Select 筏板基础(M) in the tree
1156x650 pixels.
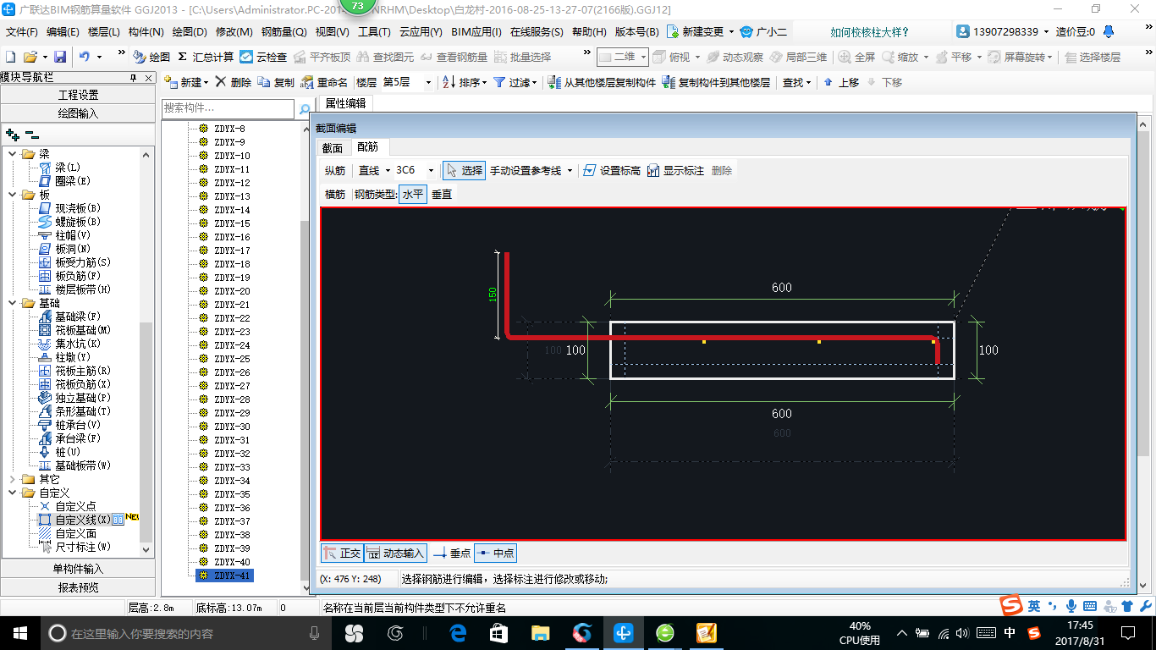[83, 330]
